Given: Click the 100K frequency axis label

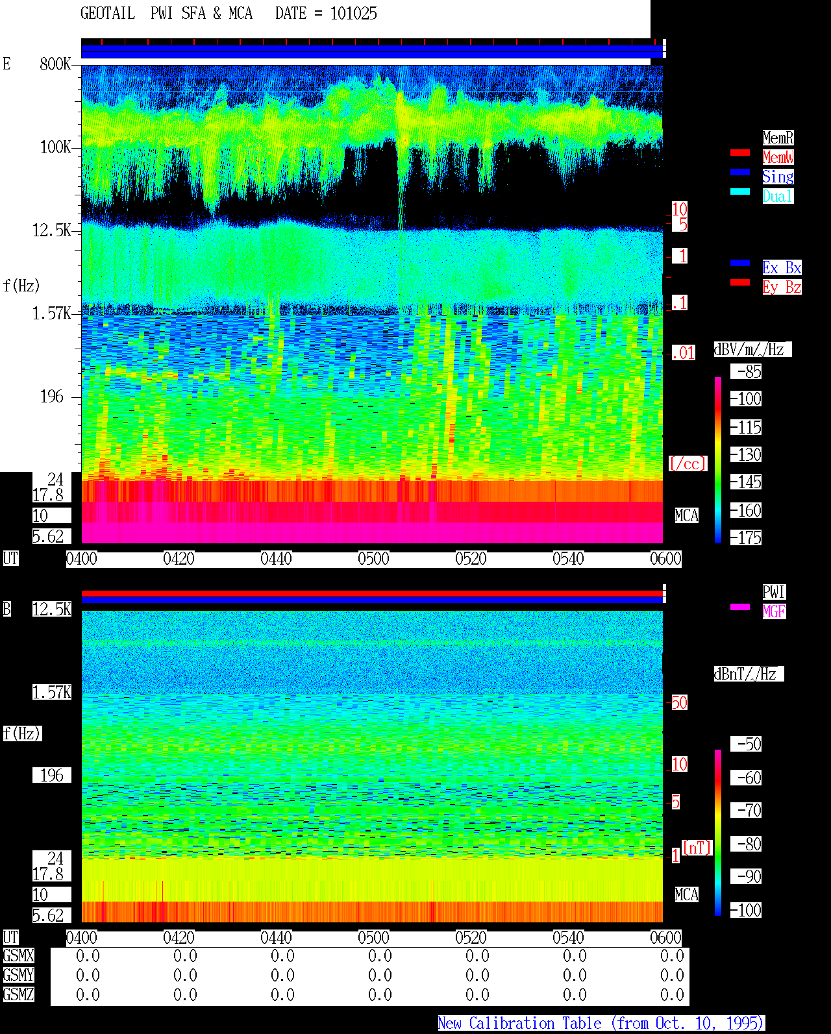Looking at the screenshot, I should pyautogui.click(x=56, y=147).
